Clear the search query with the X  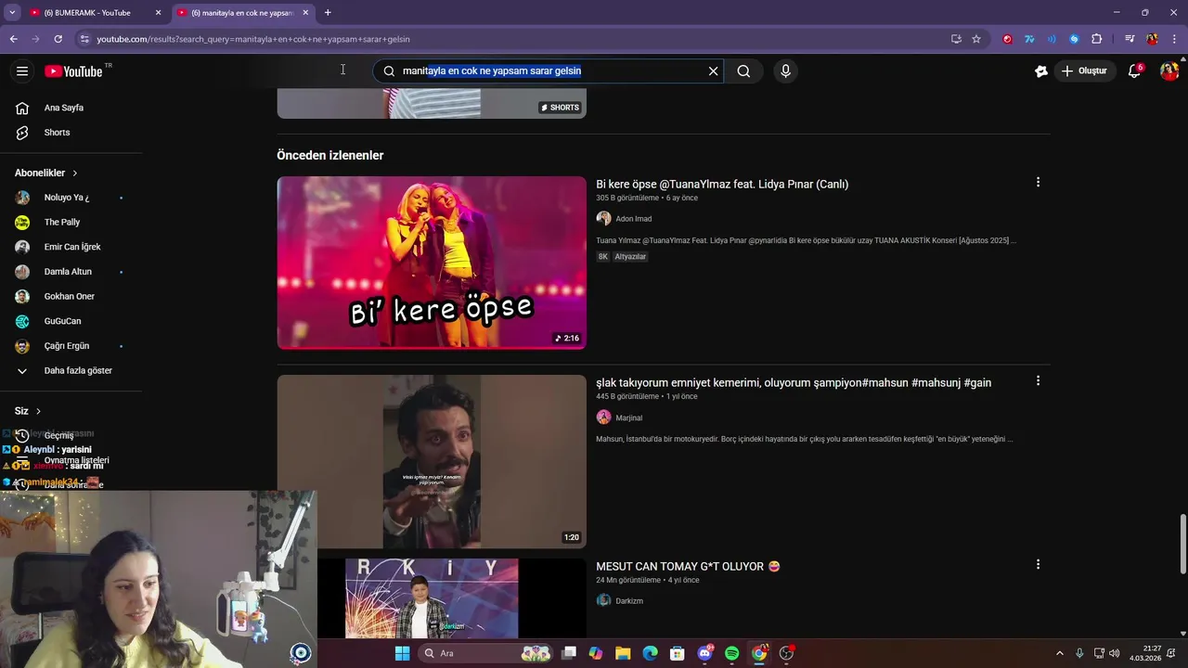[x=713, y=71]
